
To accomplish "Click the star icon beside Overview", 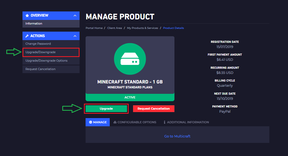I will coord(27,16).
